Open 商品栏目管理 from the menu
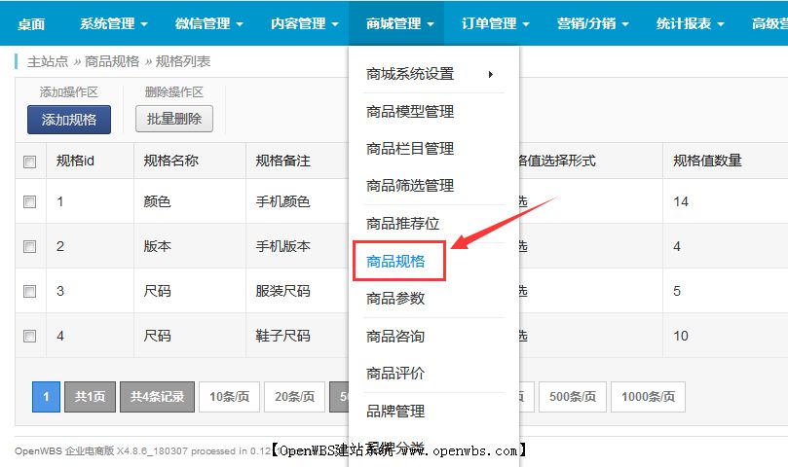788x467 pixels. 410,149
